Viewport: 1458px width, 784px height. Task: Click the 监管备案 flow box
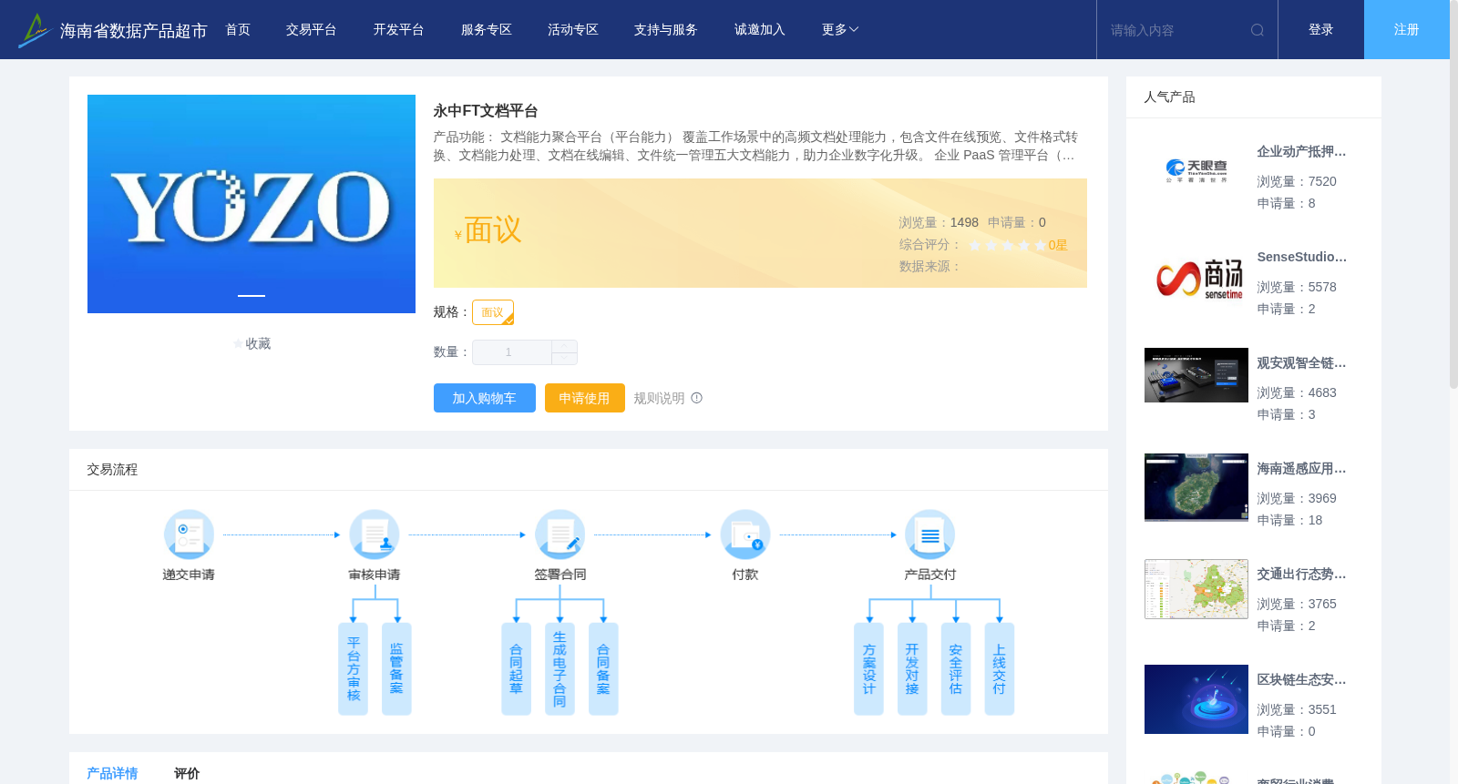[396, 669]
